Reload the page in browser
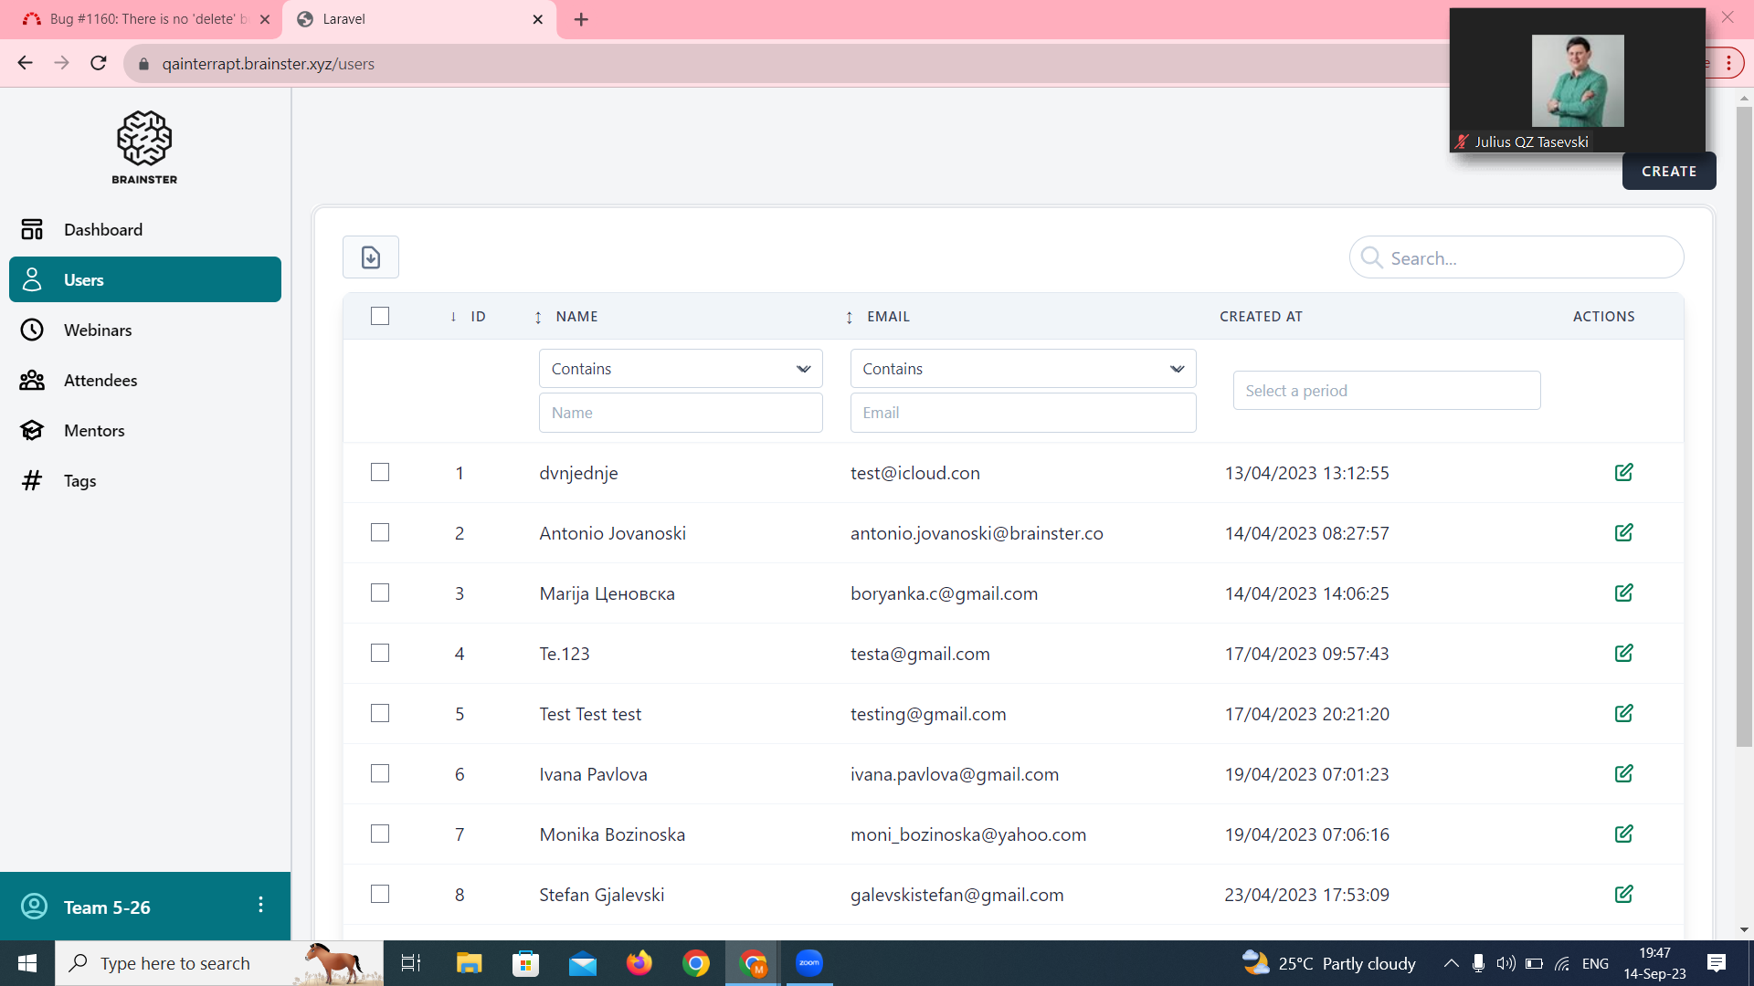1754x986 pixels. click(99, 63)
